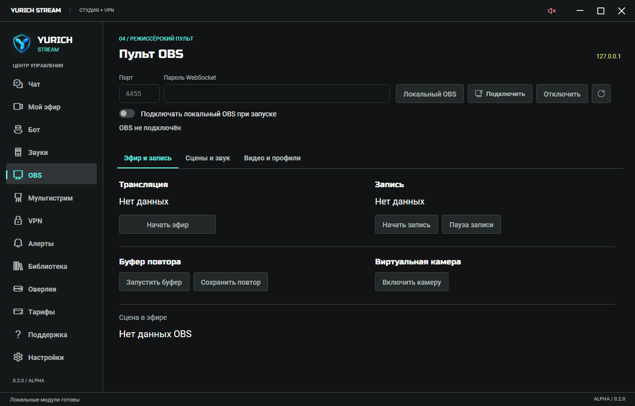Click the camera icon for My Stream

pyautogui.click(x=18, y=107)
